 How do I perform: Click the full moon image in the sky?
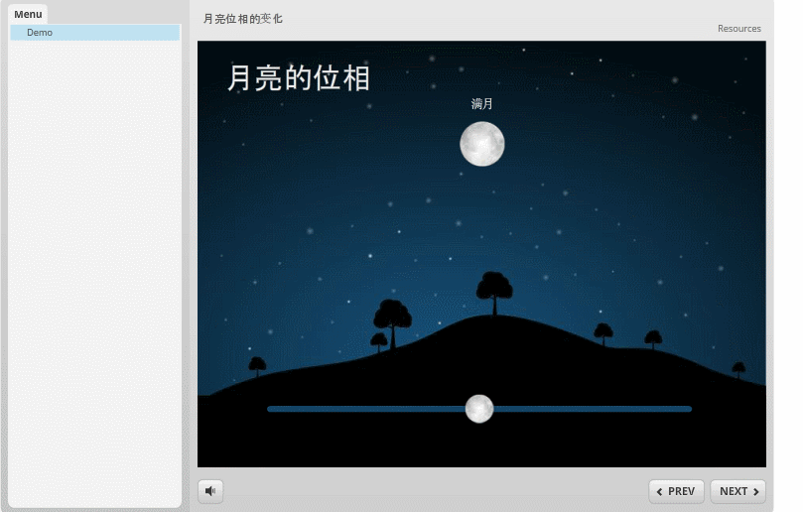click(x=482, y=144)
